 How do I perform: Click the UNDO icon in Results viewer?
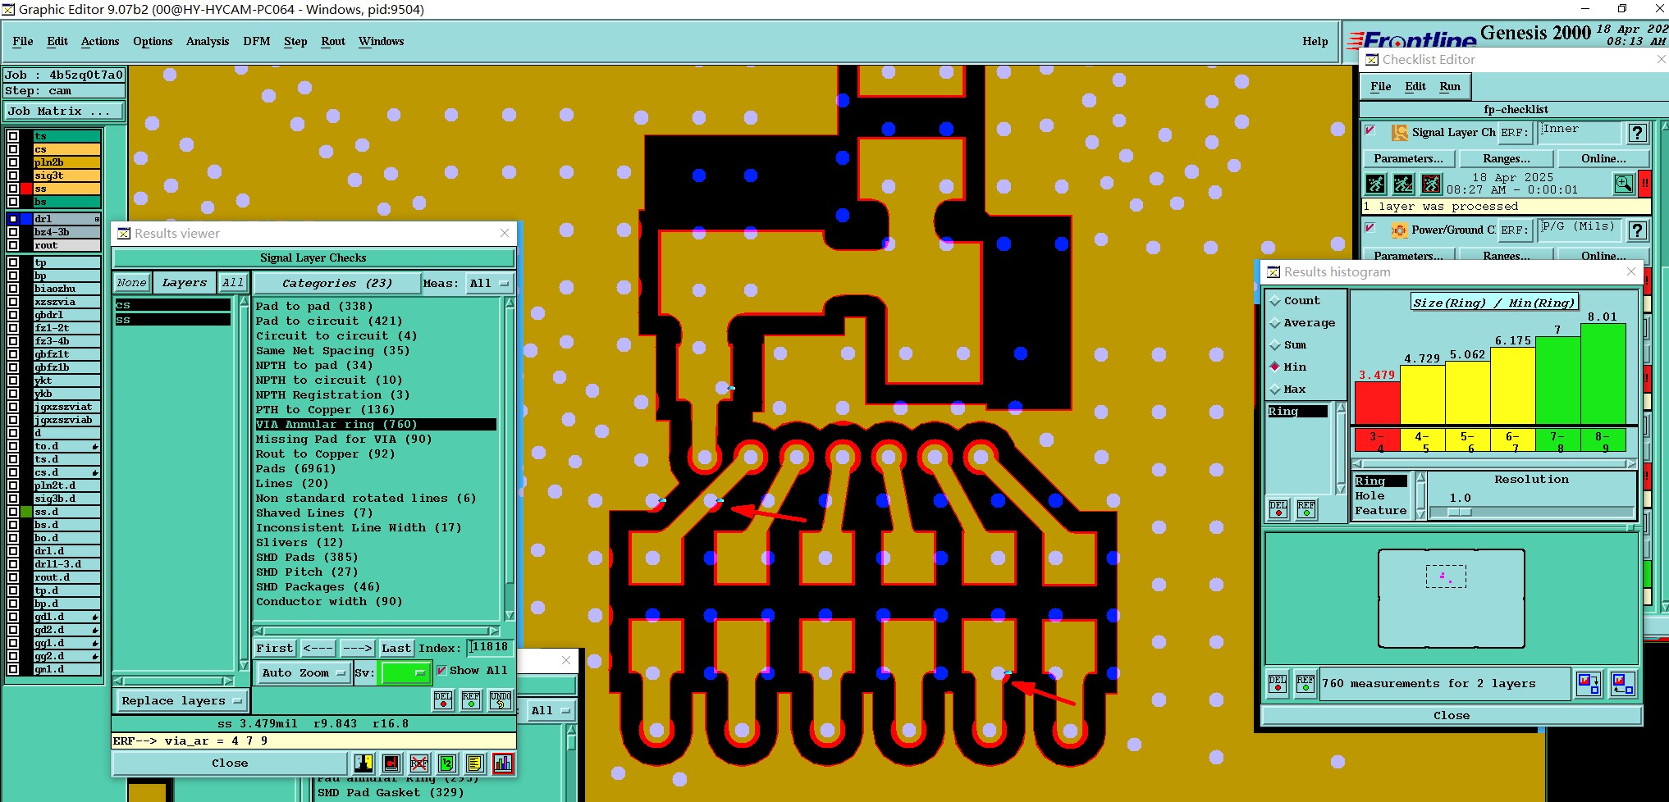tap(501, 699)
